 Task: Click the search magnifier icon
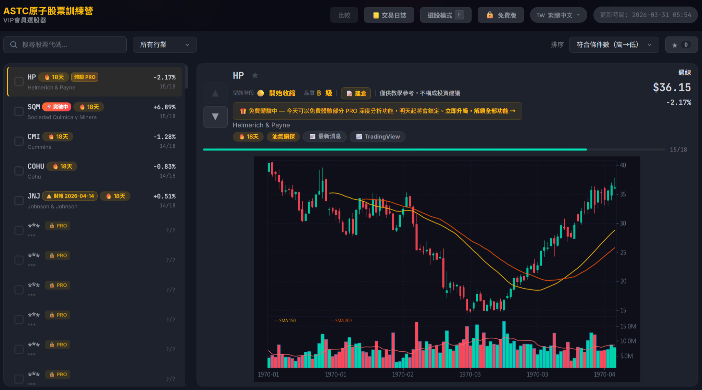coord(14,45)
